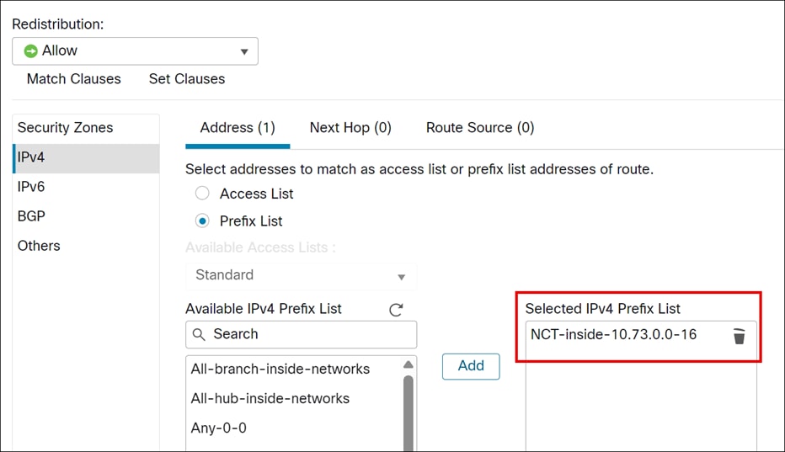Select the Prefix List radio button
This screenshot has height=452, width=785.
tap(202, 221)
